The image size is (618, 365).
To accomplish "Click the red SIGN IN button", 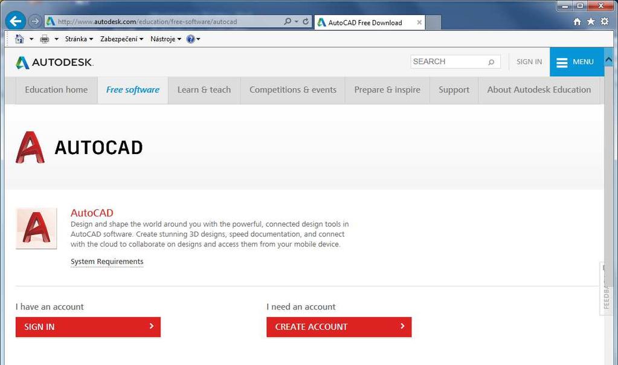I will [88, 327].
